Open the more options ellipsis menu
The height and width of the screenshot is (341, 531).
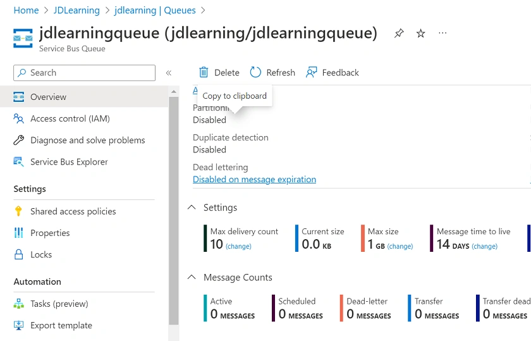pos(442,33)
